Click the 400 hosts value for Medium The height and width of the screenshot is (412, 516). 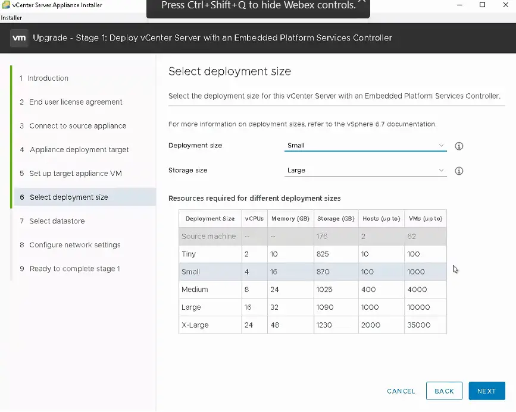(368, 290)
